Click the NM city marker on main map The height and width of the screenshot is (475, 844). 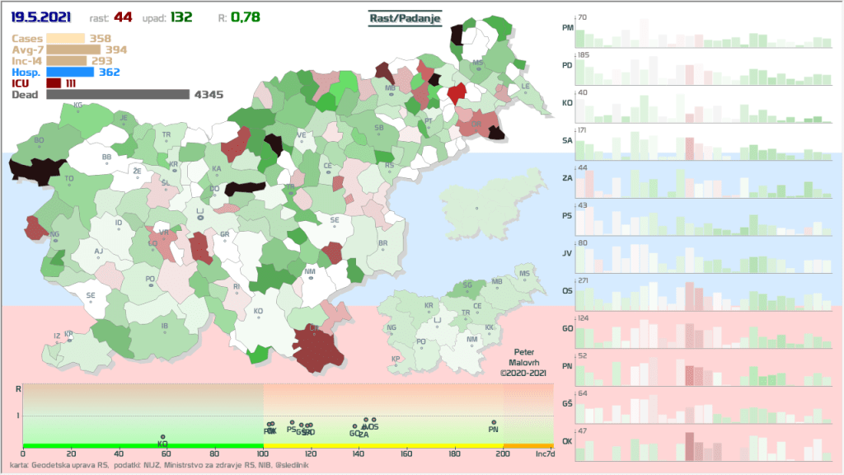click(310, 276)
